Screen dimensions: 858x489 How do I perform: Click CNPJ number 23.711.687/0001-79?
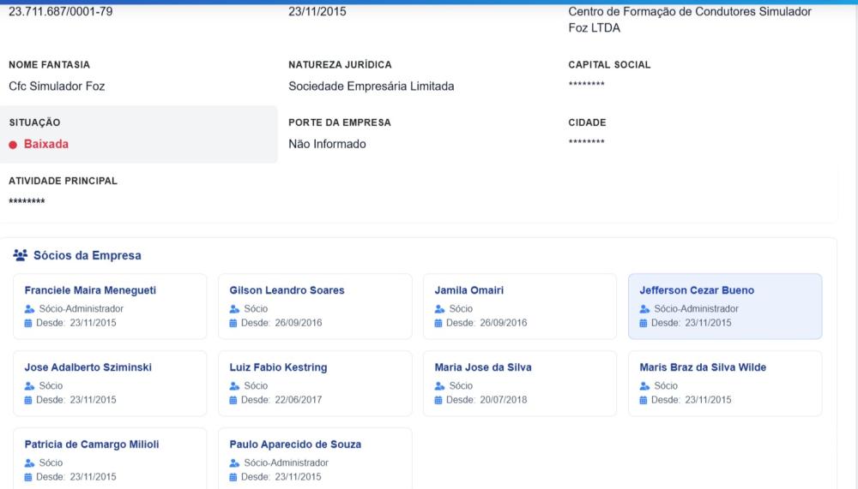click(61, 11)
